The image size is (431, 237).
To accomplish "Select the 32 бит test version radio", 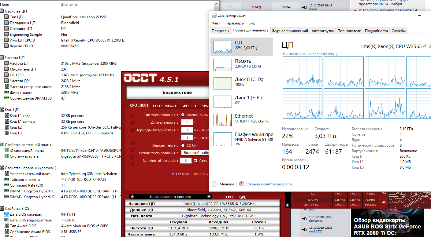I will pos(183,145).
